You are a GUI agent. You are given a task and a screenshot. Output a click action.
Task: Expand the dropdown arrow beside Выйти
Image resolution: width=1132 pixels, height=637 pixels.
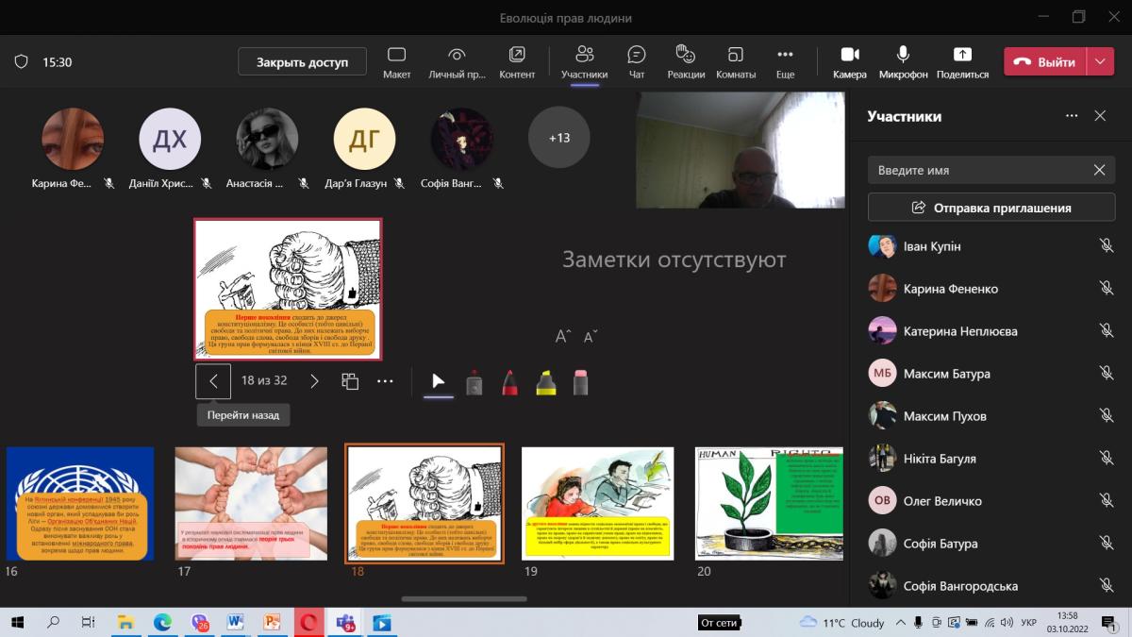coord(1100,62)
